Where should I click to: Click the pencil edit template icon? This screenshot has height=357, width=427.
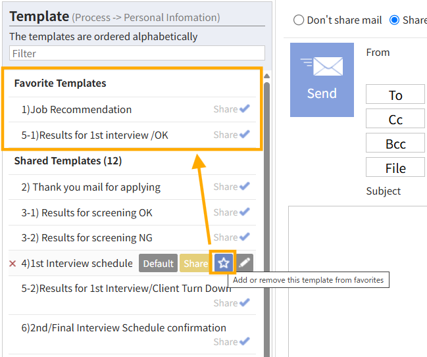(245, 263)
